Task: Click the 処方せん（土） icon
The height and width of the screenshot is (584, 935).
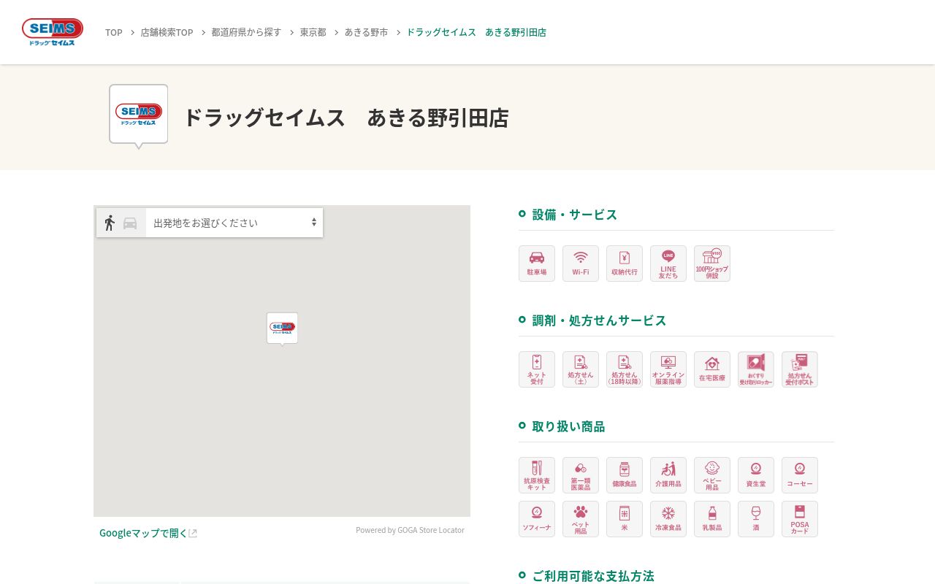Action: point(581,369)
